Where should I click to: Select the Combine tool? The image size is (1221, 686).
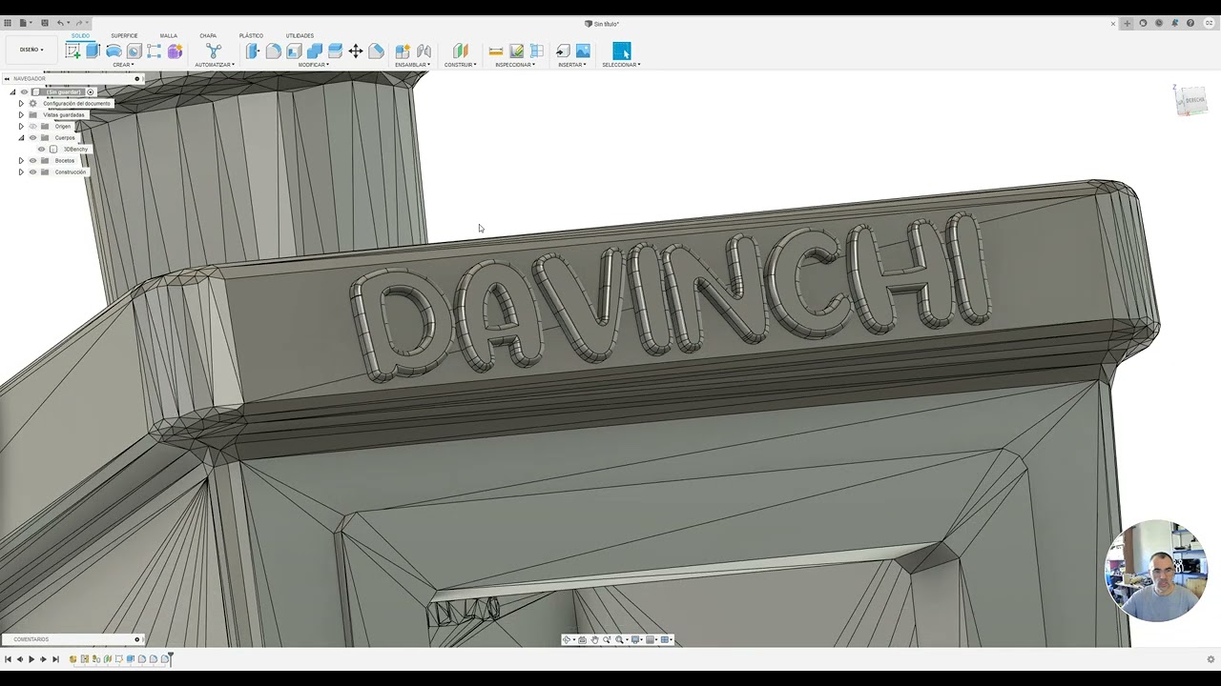pos(315,50)
